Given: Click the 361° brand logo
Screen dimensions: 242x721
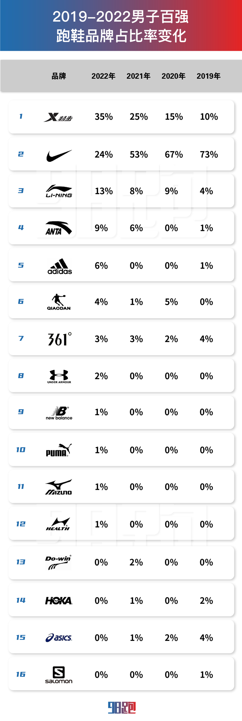Looking at the screenshot, I should pos(59,339).
